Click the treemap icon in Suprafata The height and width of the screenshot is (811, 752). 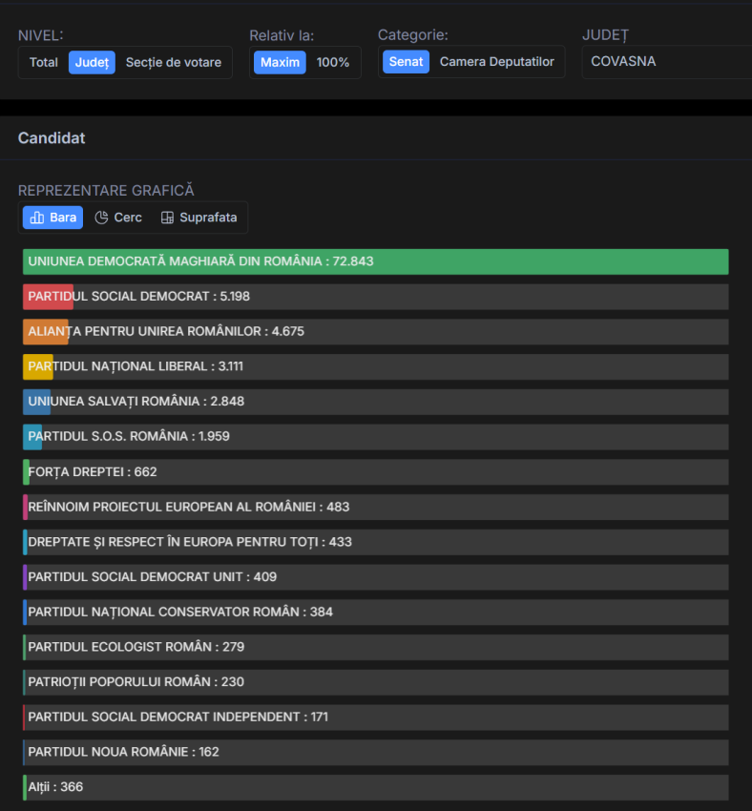[x=167, y=218]
